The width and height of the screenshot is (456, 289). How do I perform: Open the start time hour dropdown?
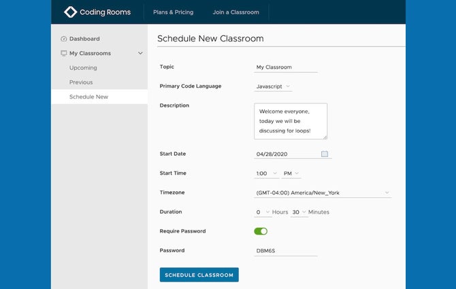pyautogui.click(x=266, y=173)
